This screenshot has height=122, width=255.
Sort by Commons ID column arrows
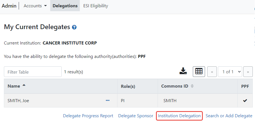click(192, 86)
